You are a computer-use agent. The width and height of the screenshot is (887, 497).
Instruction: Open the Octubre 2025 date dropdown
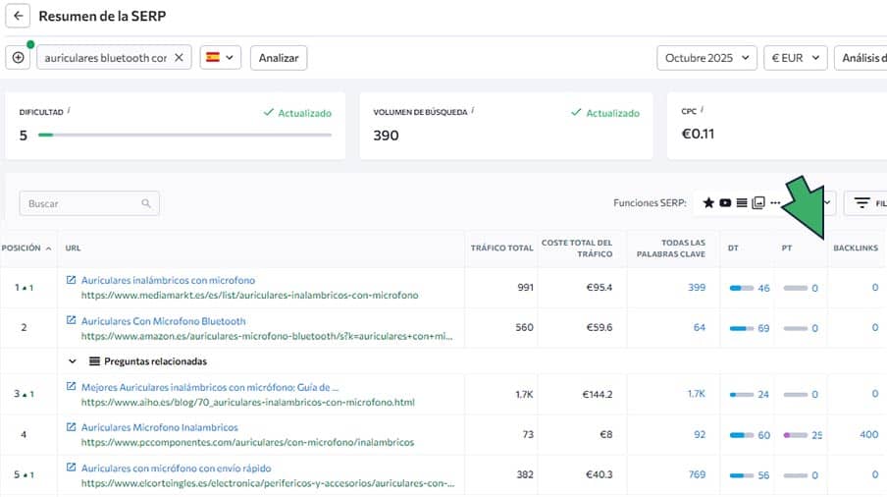click(x=706, y=58)
